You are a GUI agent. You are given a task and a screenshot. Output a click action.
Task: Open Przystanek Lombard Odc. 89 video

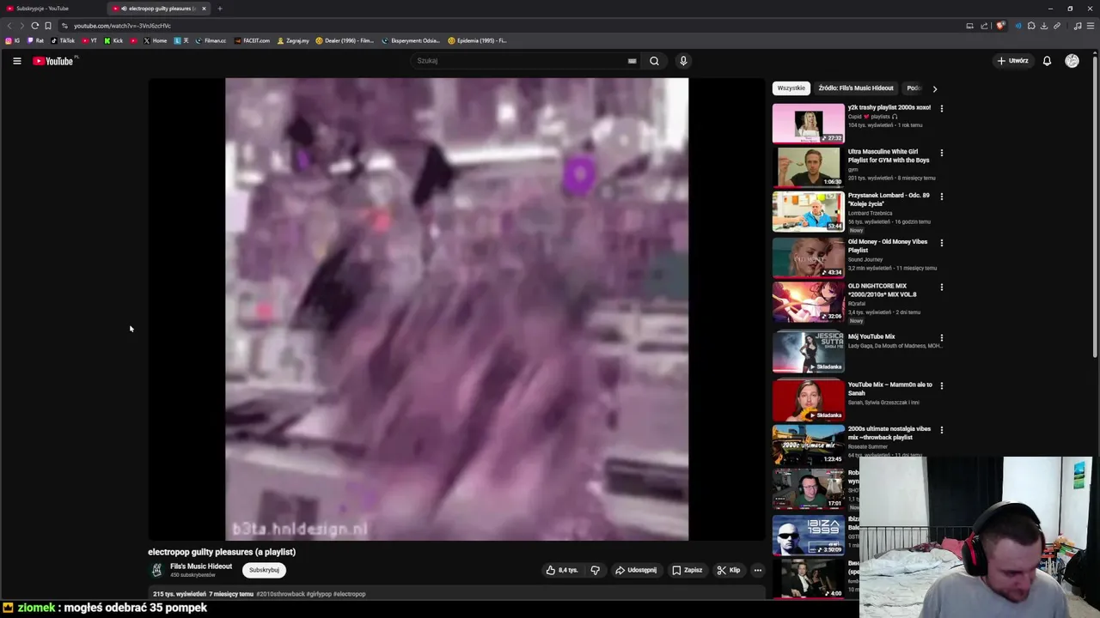(889, 199)
